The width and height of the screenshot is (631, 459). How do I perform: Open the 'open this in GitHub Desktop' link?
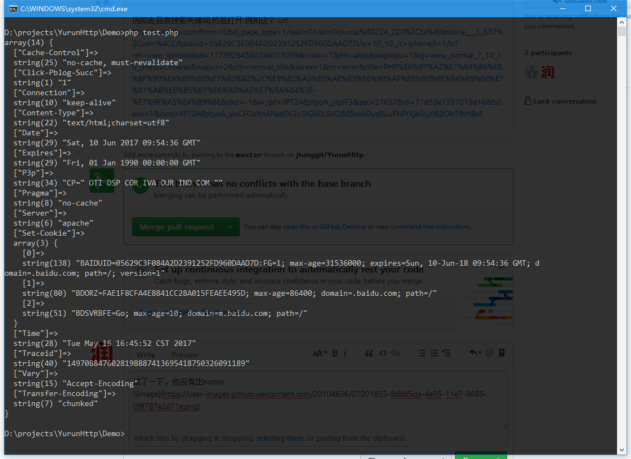click(324, 227)
